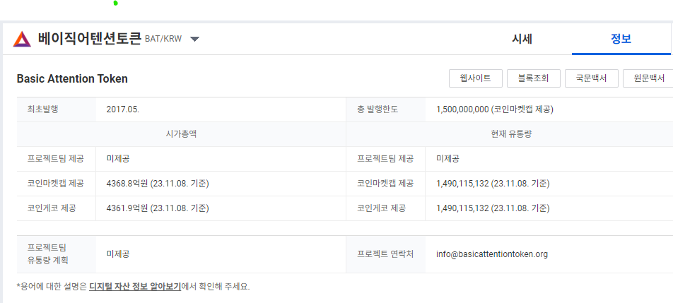Select the 2017.05. issue date value
Screen dimensions: 673x303
click(x=123, y=109)
